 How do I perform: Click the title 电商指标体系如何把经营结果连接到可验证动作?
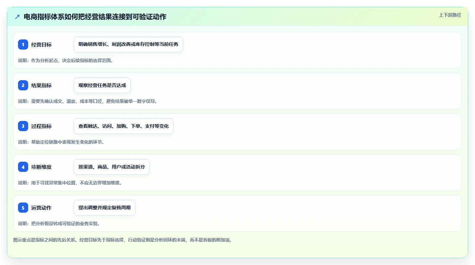pos(95,17)
